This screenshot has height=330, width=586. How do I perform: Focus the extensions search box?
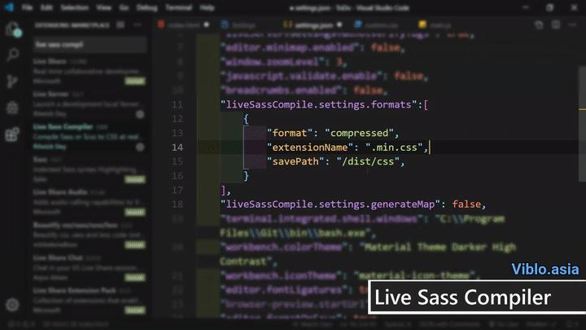[89, 45]
